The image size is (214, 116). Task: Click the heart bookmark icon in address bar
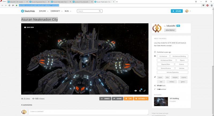(203, 5)
